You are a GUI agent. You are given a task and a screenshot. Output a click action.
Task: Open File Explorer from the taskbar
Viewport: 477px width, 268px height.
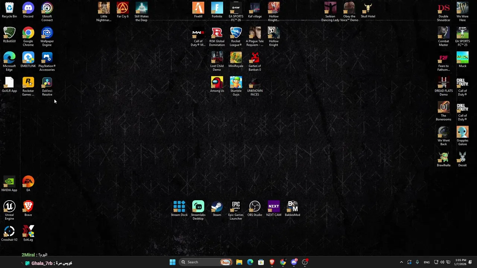(239, 262)
